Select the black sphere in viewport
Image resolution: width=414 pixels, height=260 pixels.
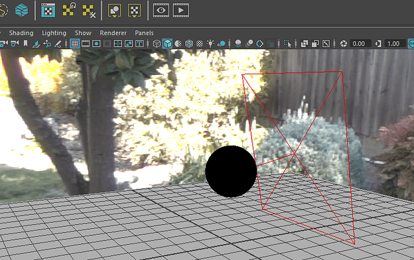pos(231,171)
